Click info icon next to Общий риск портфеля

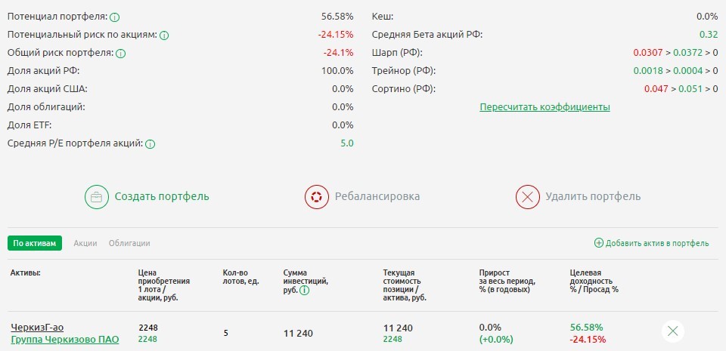coord(120,53)
